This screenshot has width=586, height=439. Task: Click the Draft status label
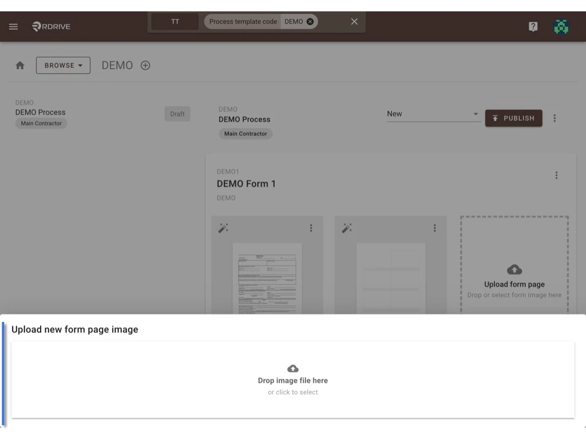pos(177,114)
